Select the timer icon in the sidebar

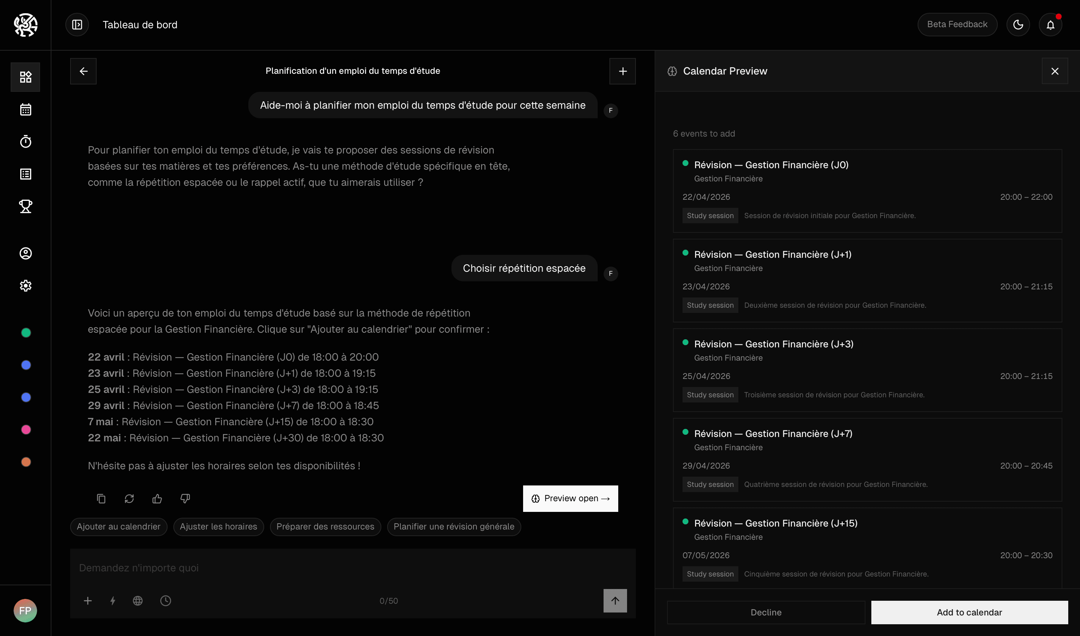point(25,141)
